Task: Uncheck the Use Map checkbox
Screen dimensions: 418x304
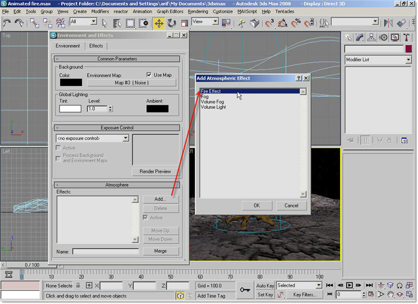Action: 149,75
